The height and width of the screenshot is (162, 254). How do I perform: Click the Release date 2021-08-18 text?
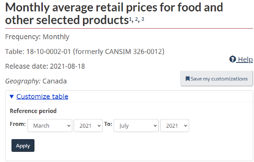45,66
